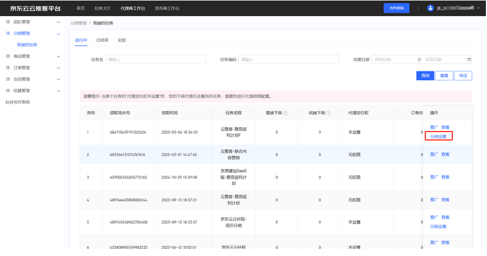Click 推广 link in row 5
This screenshot has width=487, height=256.
click(x=434, y=217)
